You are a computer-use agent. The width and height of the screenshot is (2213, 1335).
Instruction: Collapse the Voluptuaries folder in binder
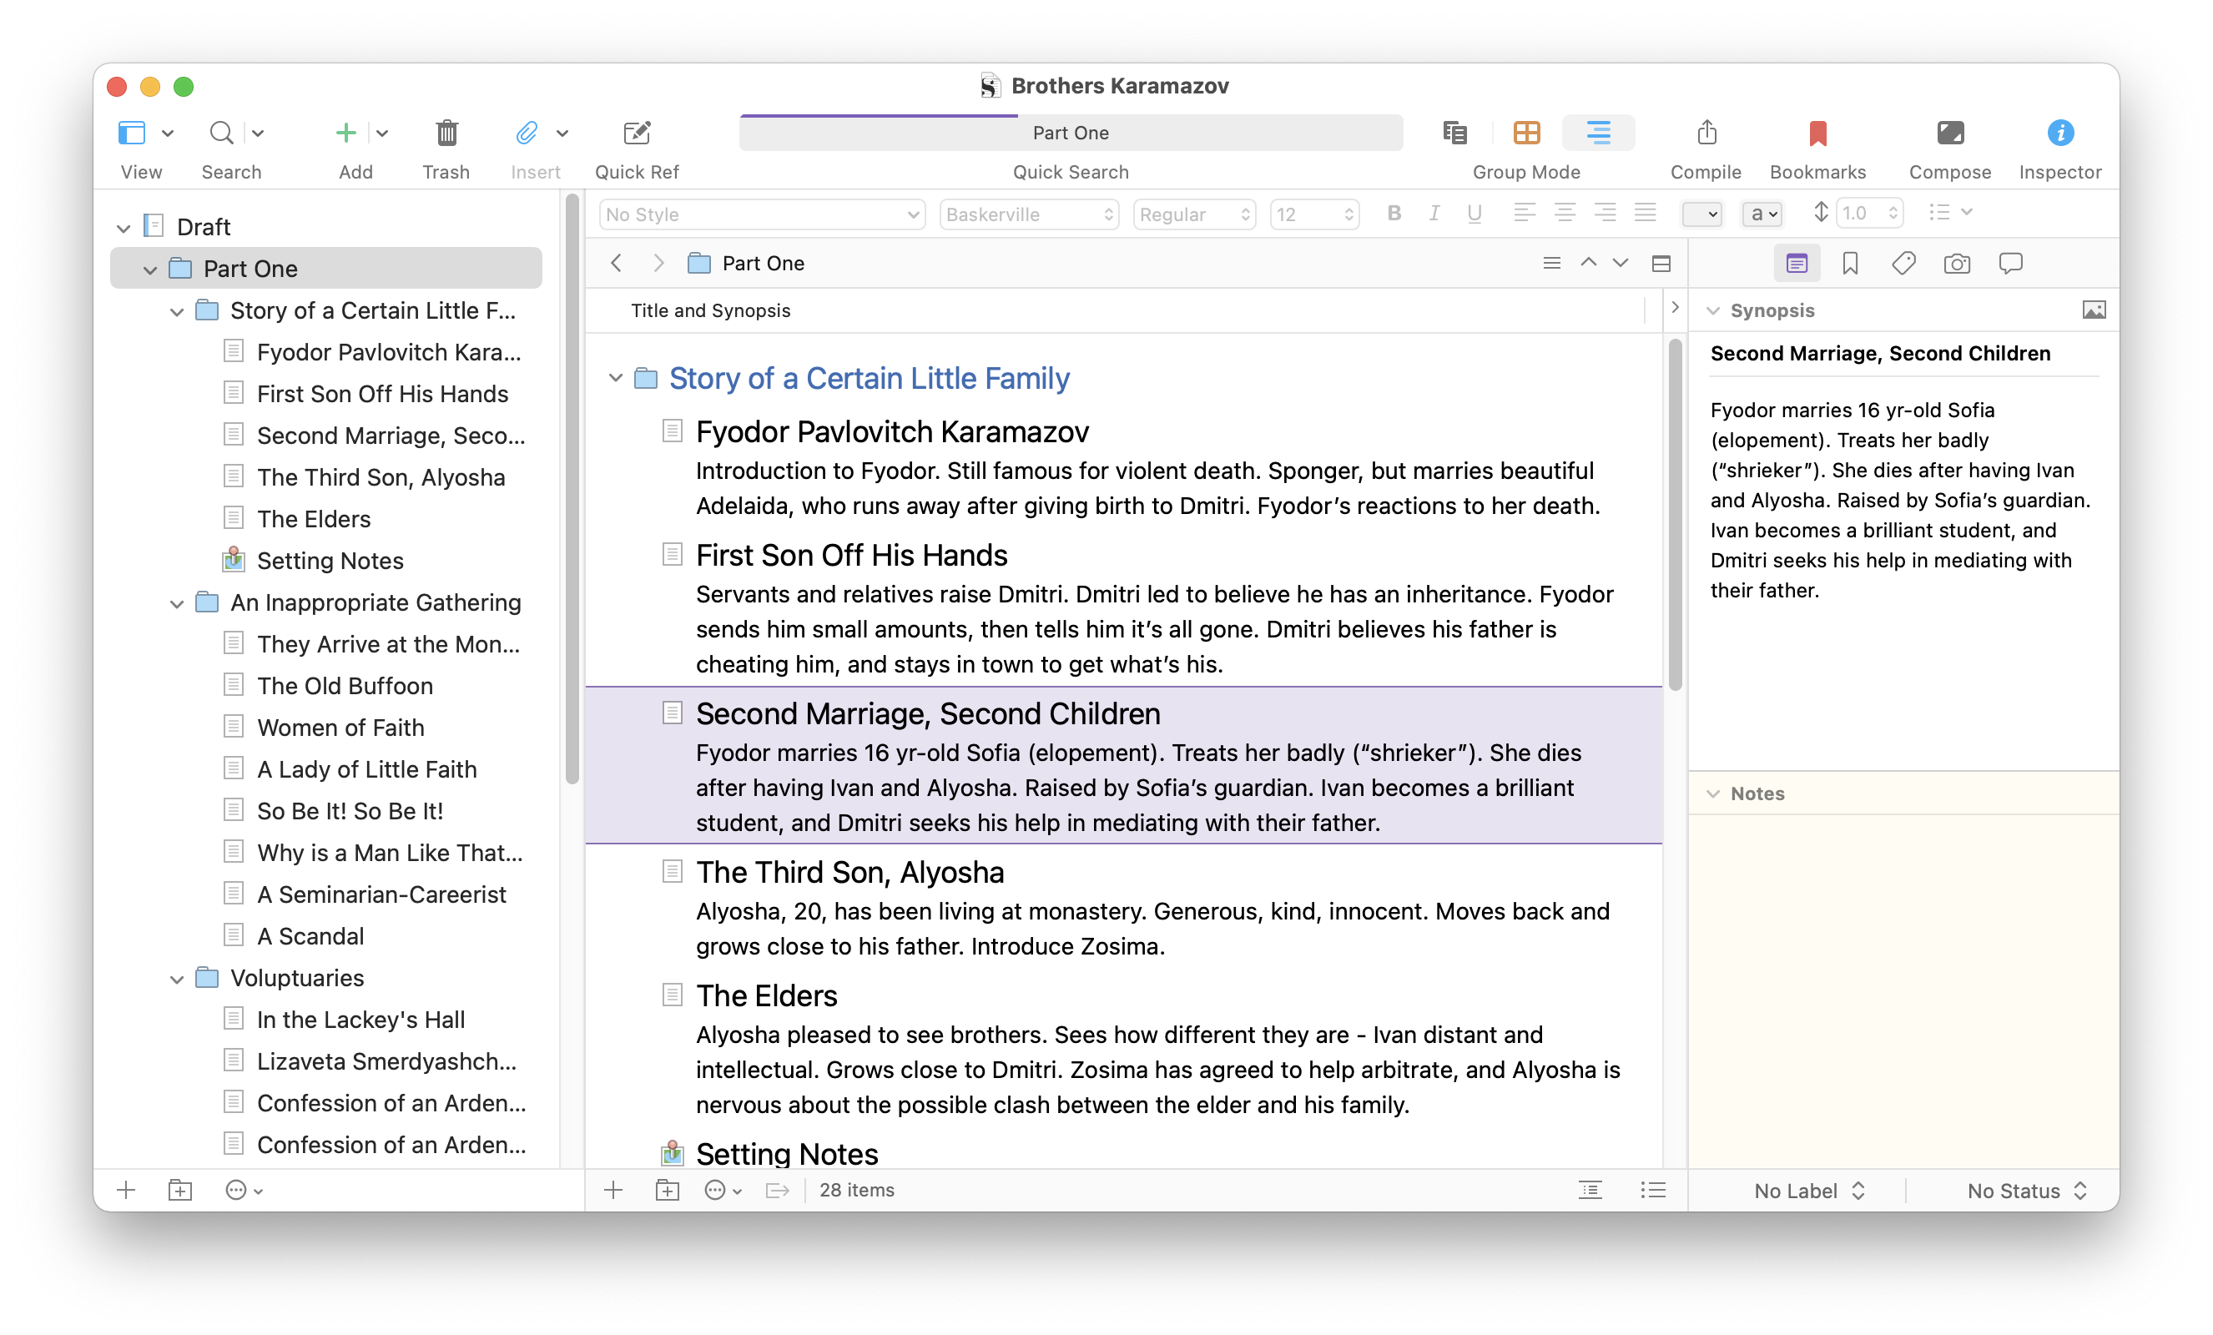coord(177,980)
